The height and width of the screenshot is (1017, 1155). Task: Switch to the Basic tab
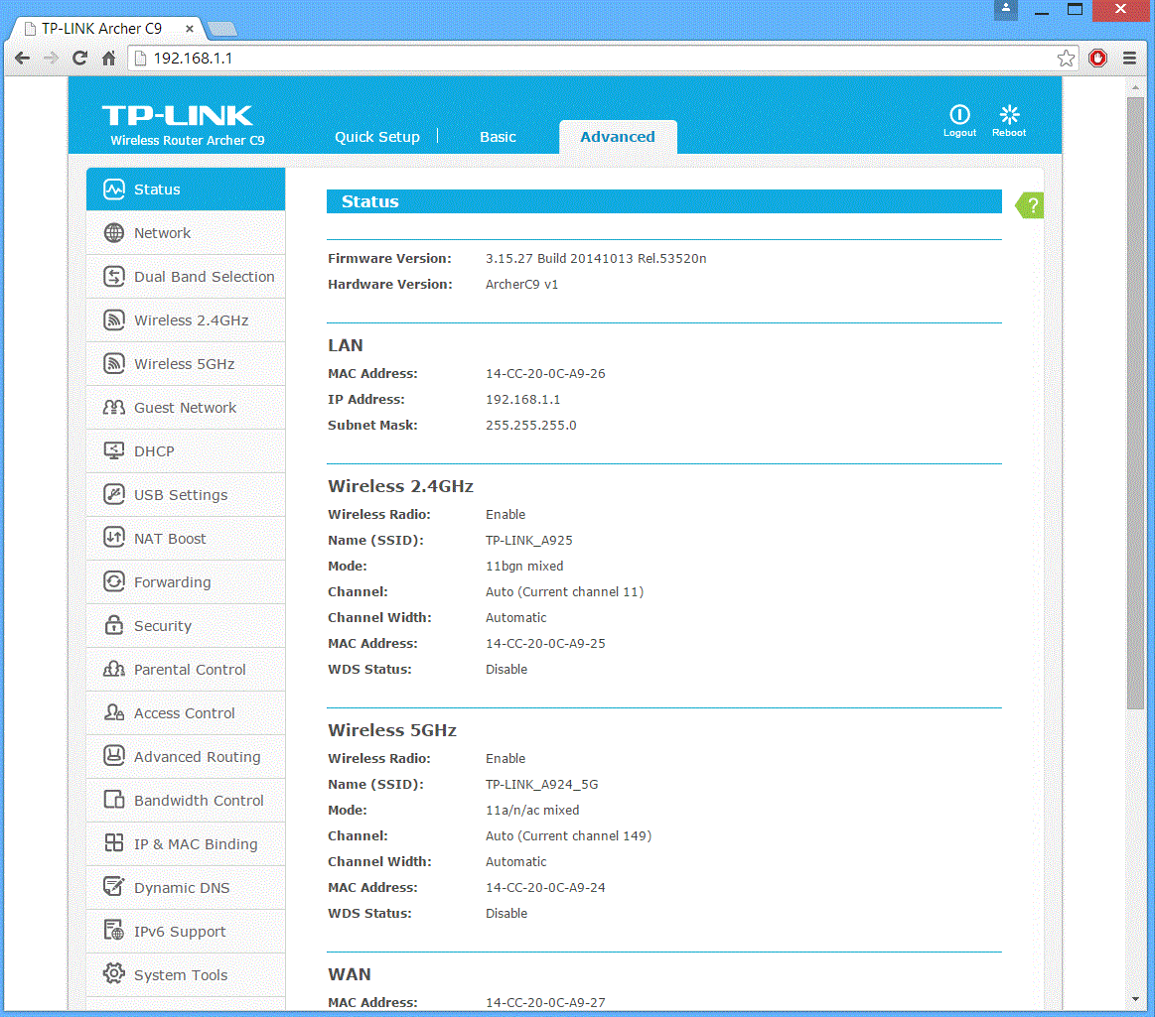tap(498, 137)
